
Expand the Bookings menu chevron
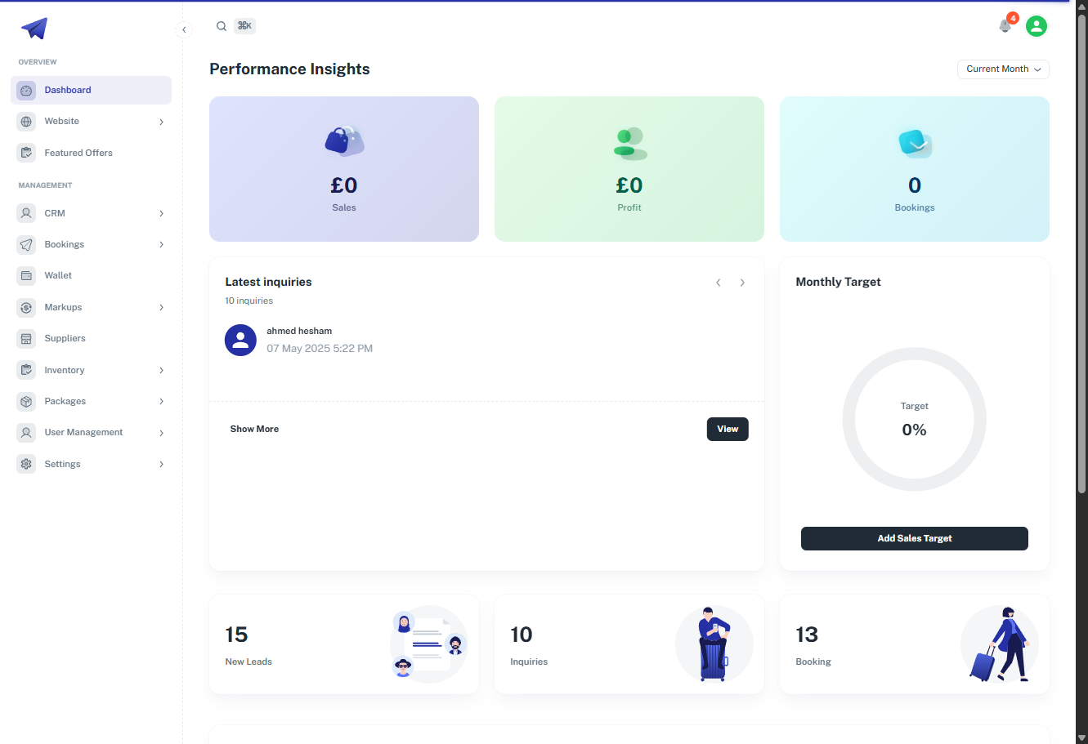tap(162, 244)
